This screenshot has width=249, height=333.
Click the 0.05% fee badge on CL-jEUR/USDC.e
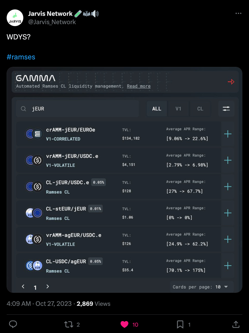(x=98, y=182)
